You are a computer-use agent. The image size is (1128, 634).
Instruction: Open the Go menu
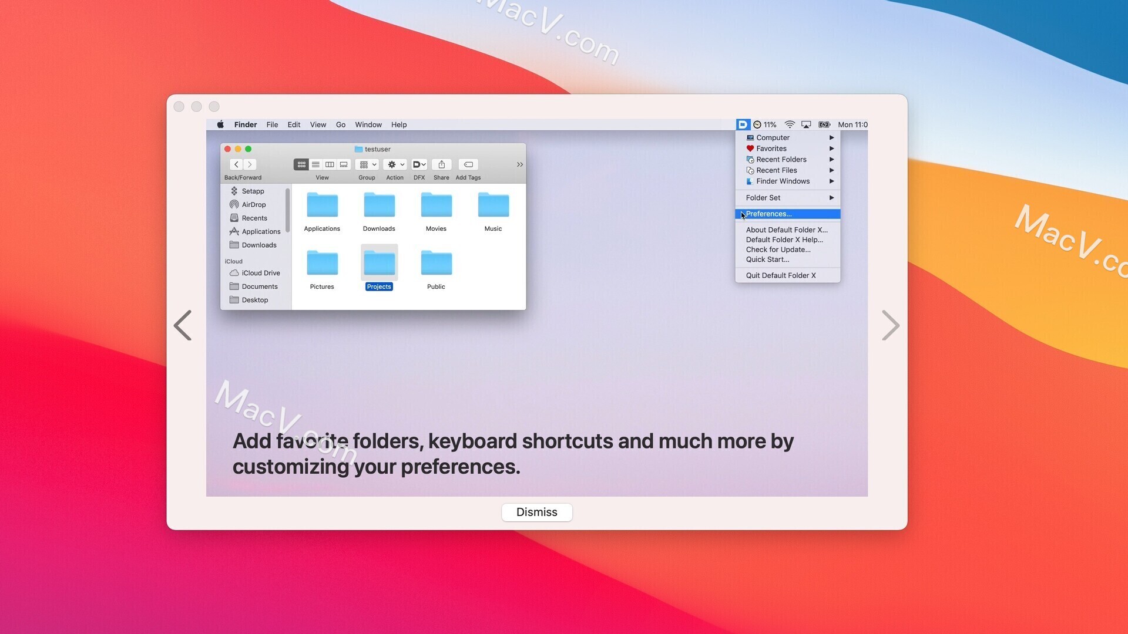[341, 124]
